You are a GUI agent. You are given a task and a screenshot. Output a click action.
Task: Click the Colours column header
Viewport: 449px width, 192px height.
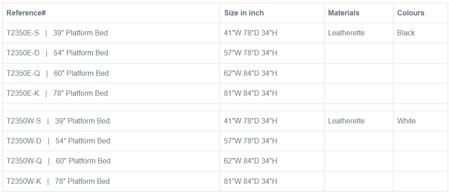click(x=410, y=13)
